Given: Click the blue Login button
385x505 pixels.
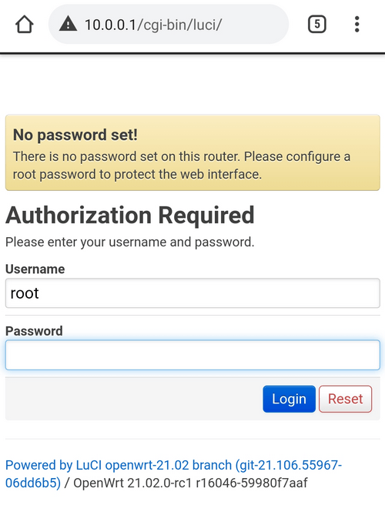Looking at the screenshot, I should tap(289, 399).
